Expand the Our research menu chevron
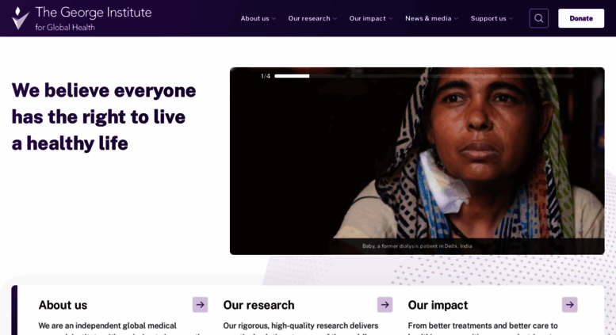Screen dimensions: 616x335 coord(335,18)
